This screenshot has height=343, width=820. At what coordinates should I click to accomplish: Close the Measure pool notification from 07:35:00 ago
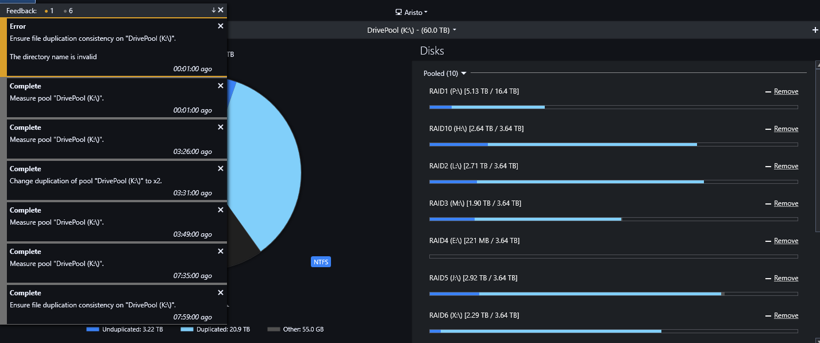(x=221, y=251)
